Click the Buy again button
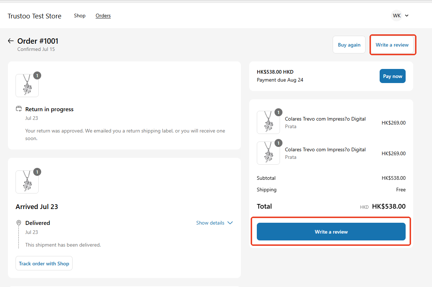This screenshot has height=287, width=432. pyautogui.click(x=349, y=44)
